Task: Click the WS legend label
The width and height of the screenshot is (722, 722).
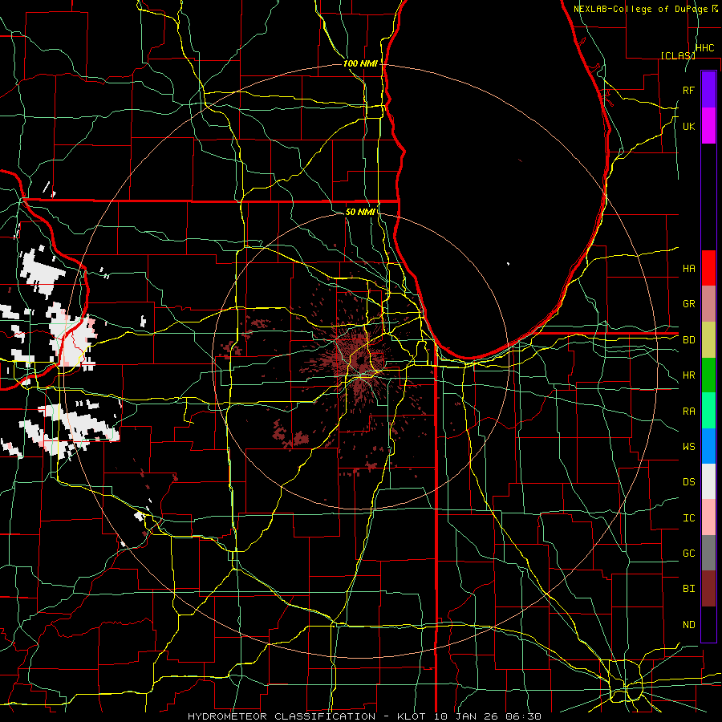Action: pyautogui.click(x=688, y=446)
